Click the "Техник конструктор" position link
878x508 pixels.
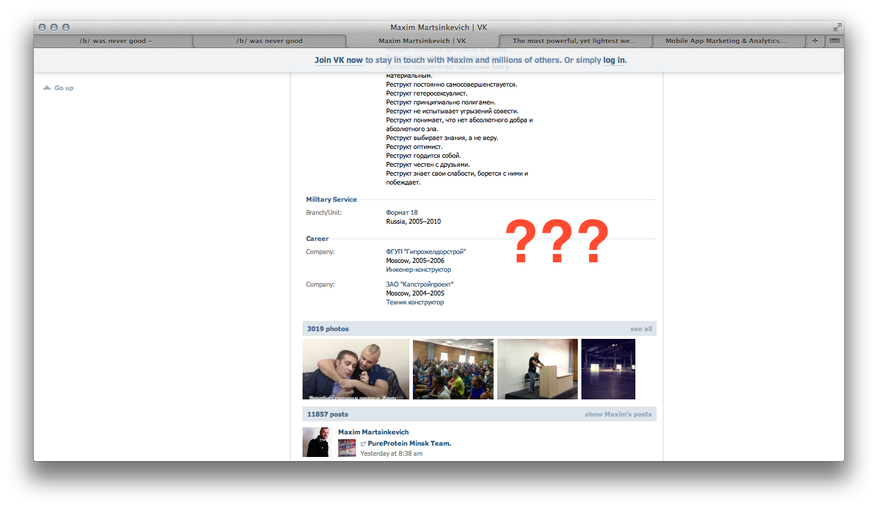pos(415,302)
